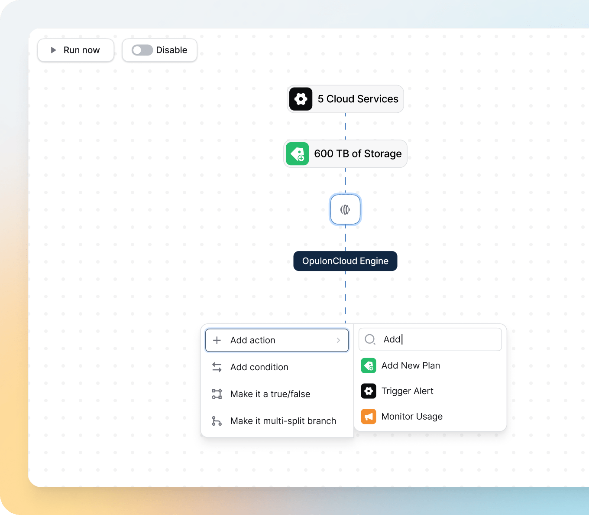Image resolution: width=589 pixels, height=515 pixels.
Task: Click the plus icon beside Add action
Action: pyautogui.click(x=217, y=340)
